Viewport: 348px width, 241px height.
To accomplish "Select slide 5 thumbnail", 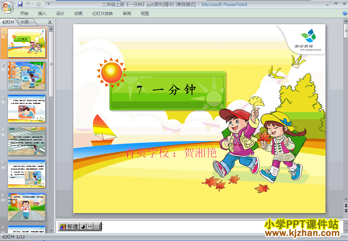I will pyautogui.click(x=27, y=174).
